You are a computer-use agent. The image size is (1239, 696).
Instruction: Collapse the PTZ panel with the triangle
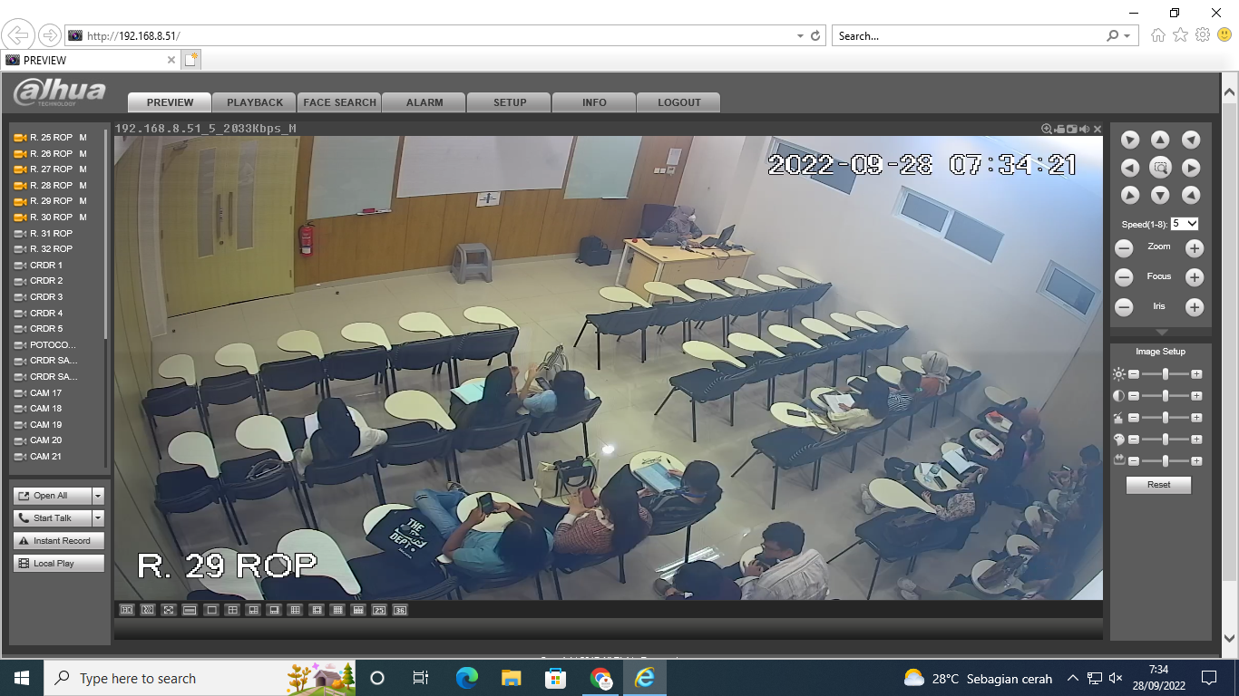coord(1161,333)
